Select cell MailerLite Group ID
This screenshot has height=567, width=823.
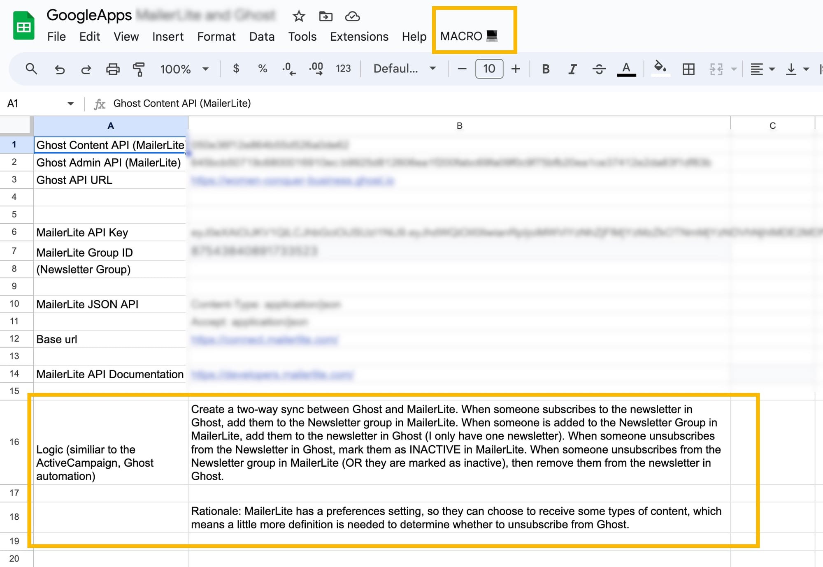click(110, 252)
